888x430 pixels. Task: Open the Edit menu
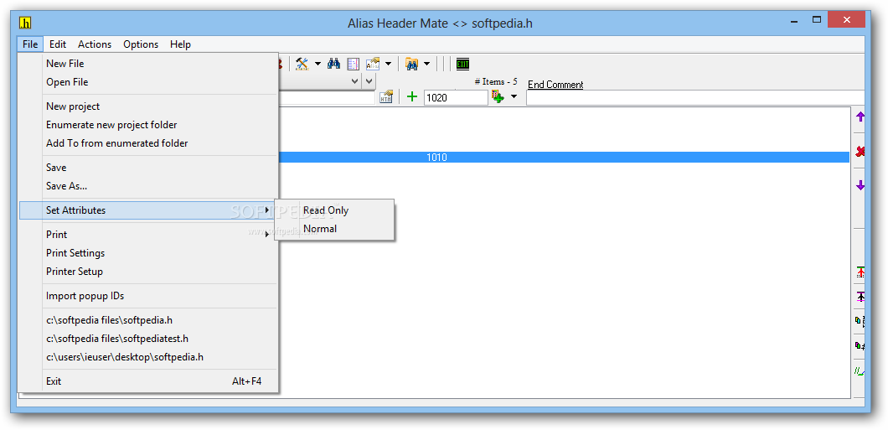pos(58,44)
